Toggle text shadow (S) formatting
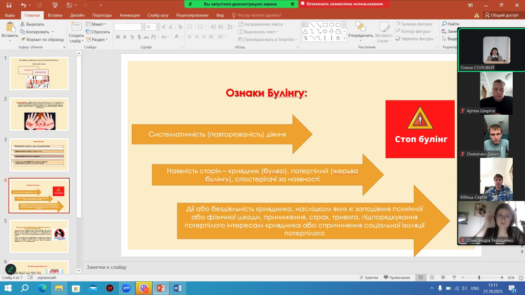525x295 pixels. click(x=139, y=37)
